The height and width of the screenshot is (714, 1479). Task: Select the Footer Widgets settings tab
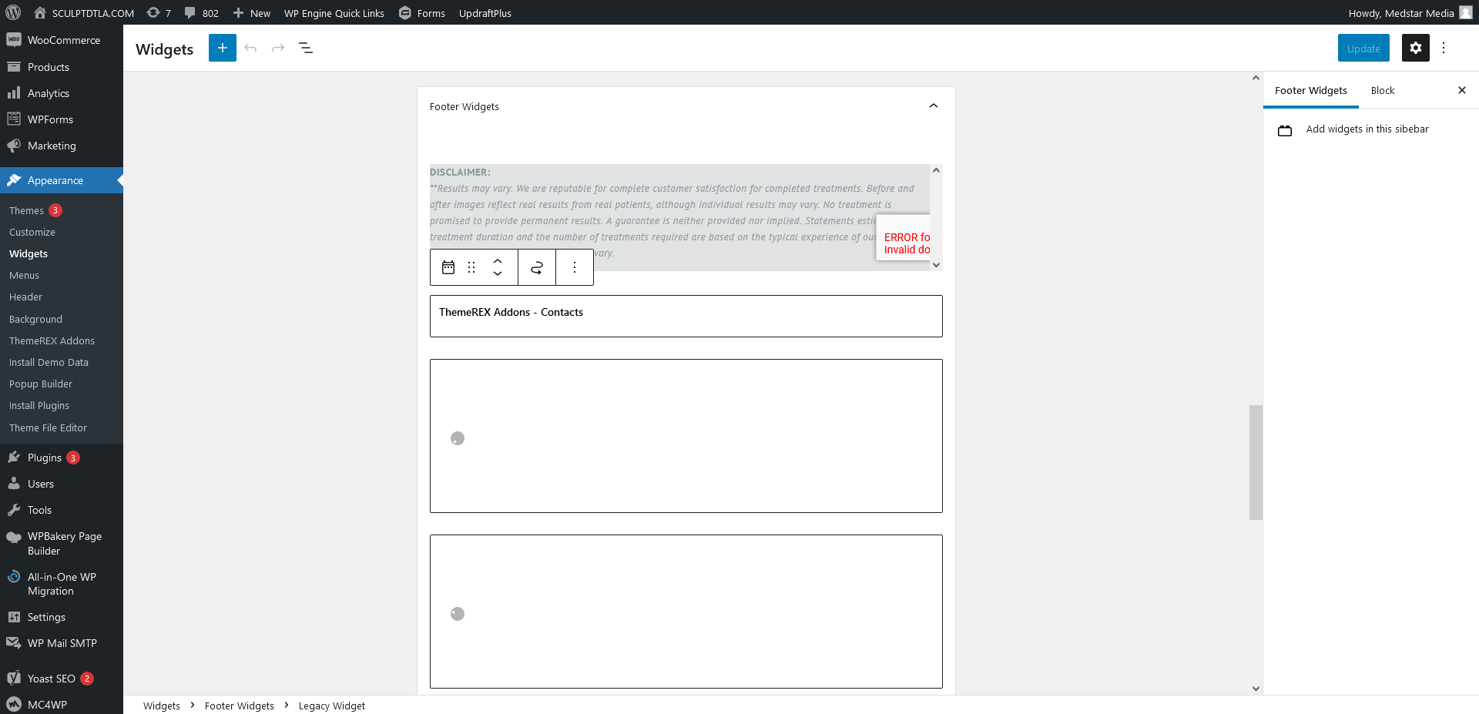point(1311,90)
